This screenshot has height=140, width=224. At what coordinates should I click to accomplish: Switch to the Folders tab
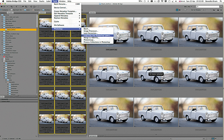(x=10, y=13)
